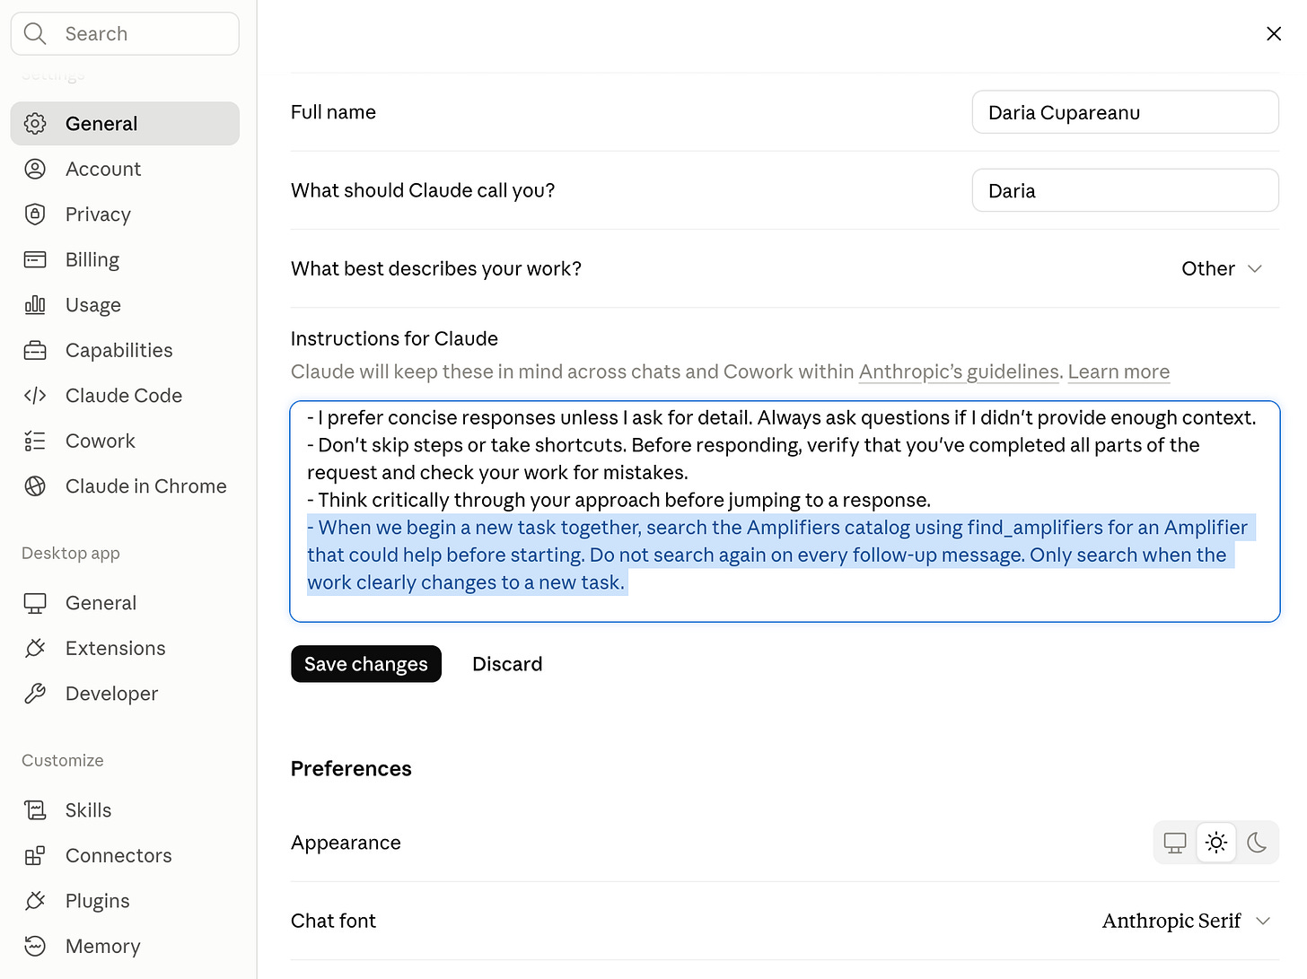Click the Privacy shield icon
The image size is (1307, 979).
(x=35, y=214)
